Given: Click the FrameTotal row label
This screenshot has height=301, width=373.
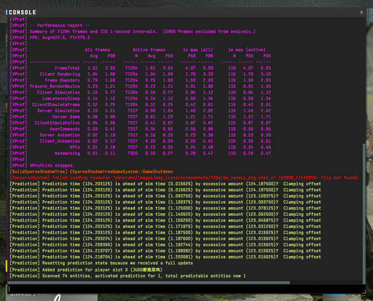Looking at the screenshot, I should pyautogui.click(x=67, y=68).
